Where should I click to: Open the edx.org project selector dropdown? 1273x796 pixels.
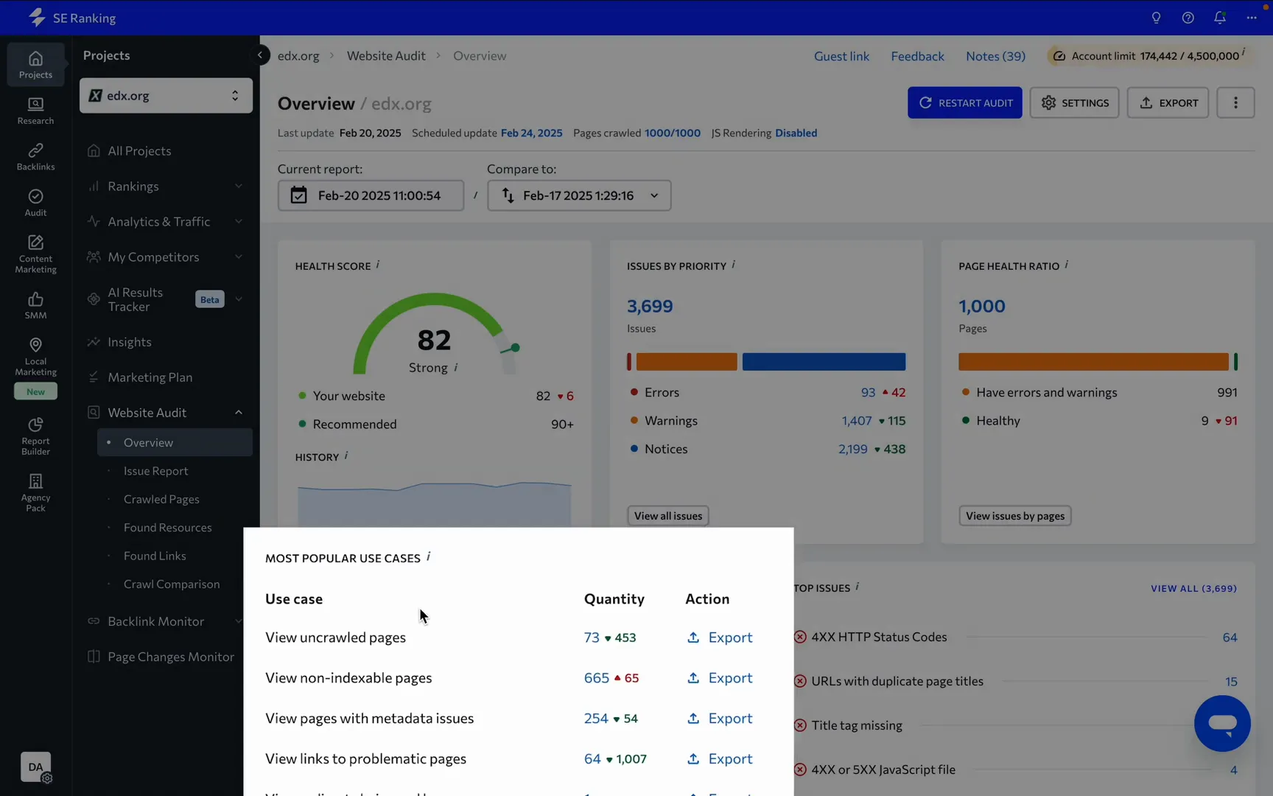[166, 96]
